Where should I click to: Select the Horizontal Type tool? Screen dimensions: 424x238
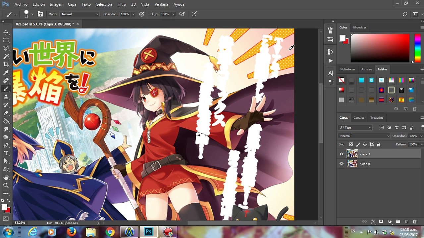pyautogui.click(x=6, y=153)
